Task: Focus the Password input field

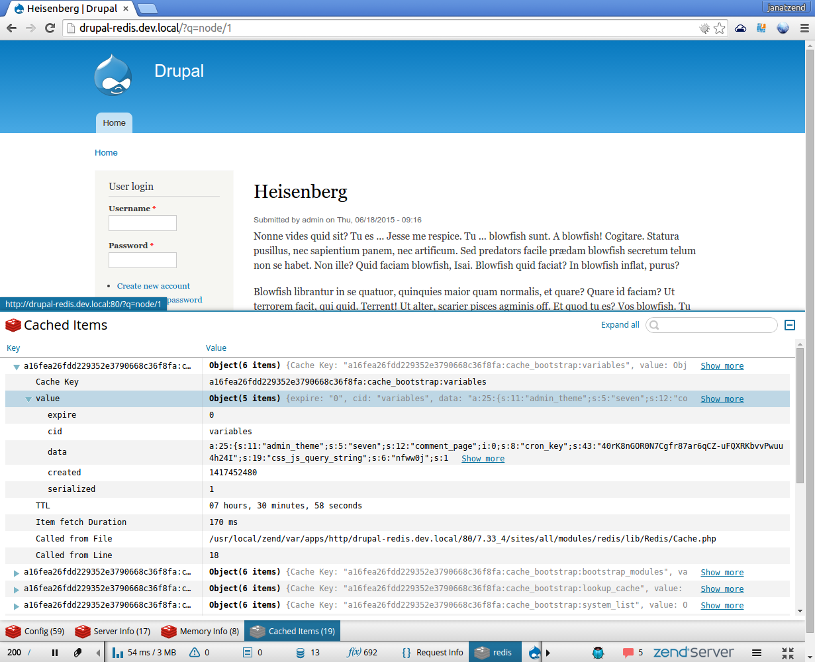Action: [x=142, y=260]
